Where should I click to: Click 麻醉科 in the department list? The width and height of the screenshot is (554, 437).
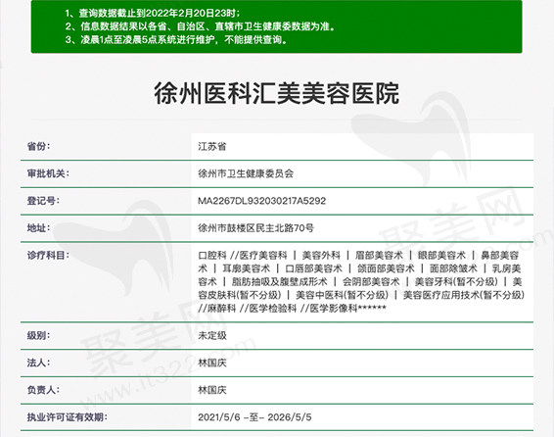[x=221, y=309]
